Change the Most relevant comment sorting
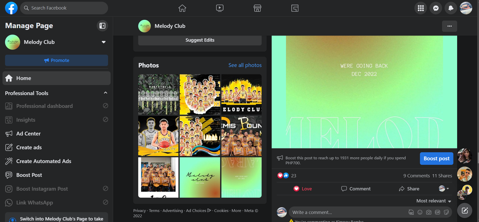Viewport: 479px width, 222px height. coord(434,201)
